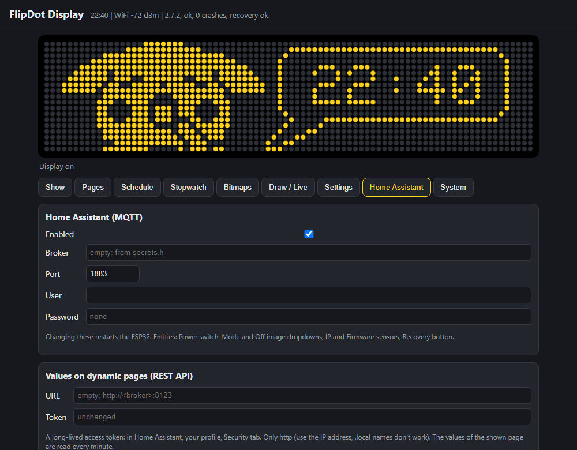Click the flip-dot display preview
577x450 pixels.
(x=288, y=96)
